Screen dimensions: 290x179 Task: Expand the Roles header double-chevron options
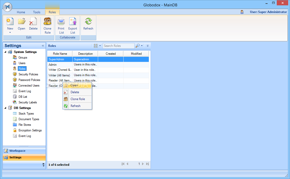(148, 46)
